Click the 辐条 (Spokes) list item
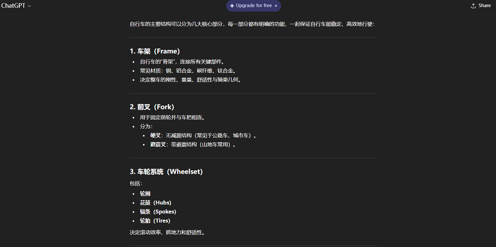This screenshot has width=496, height=247. [x=158, y=211]
